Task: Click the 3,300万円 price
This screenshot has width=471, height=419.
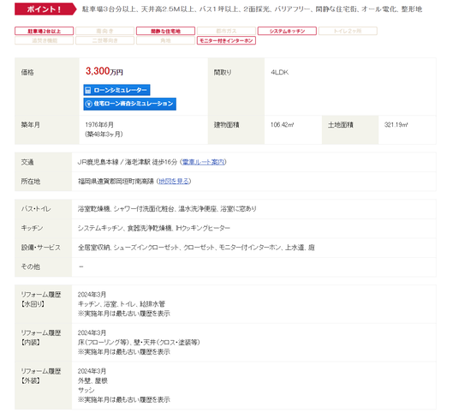Action: point(104,71)
